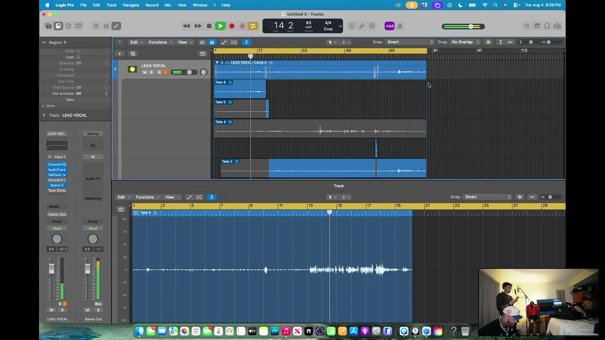Screen dimensions: 605x340
Task: Open the Wi-Fi status menu
Action: [485, 5]
